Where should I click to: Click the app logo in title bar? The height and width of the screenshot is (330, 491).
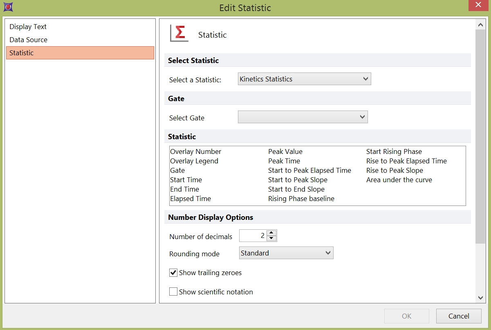(x=7, y=7)
